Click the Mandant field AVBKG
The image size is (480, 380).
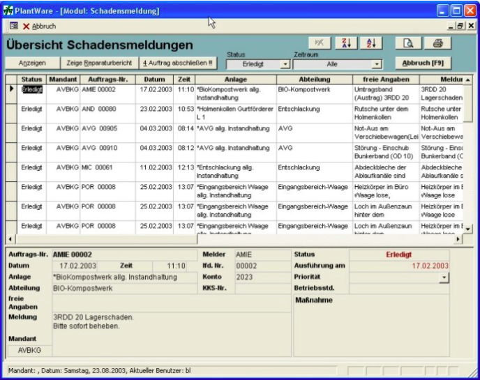30,350
